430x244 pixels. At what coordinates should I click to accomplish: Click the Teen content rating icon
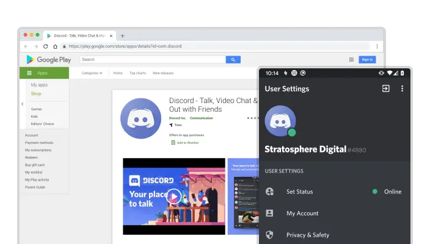click(171, 125)
